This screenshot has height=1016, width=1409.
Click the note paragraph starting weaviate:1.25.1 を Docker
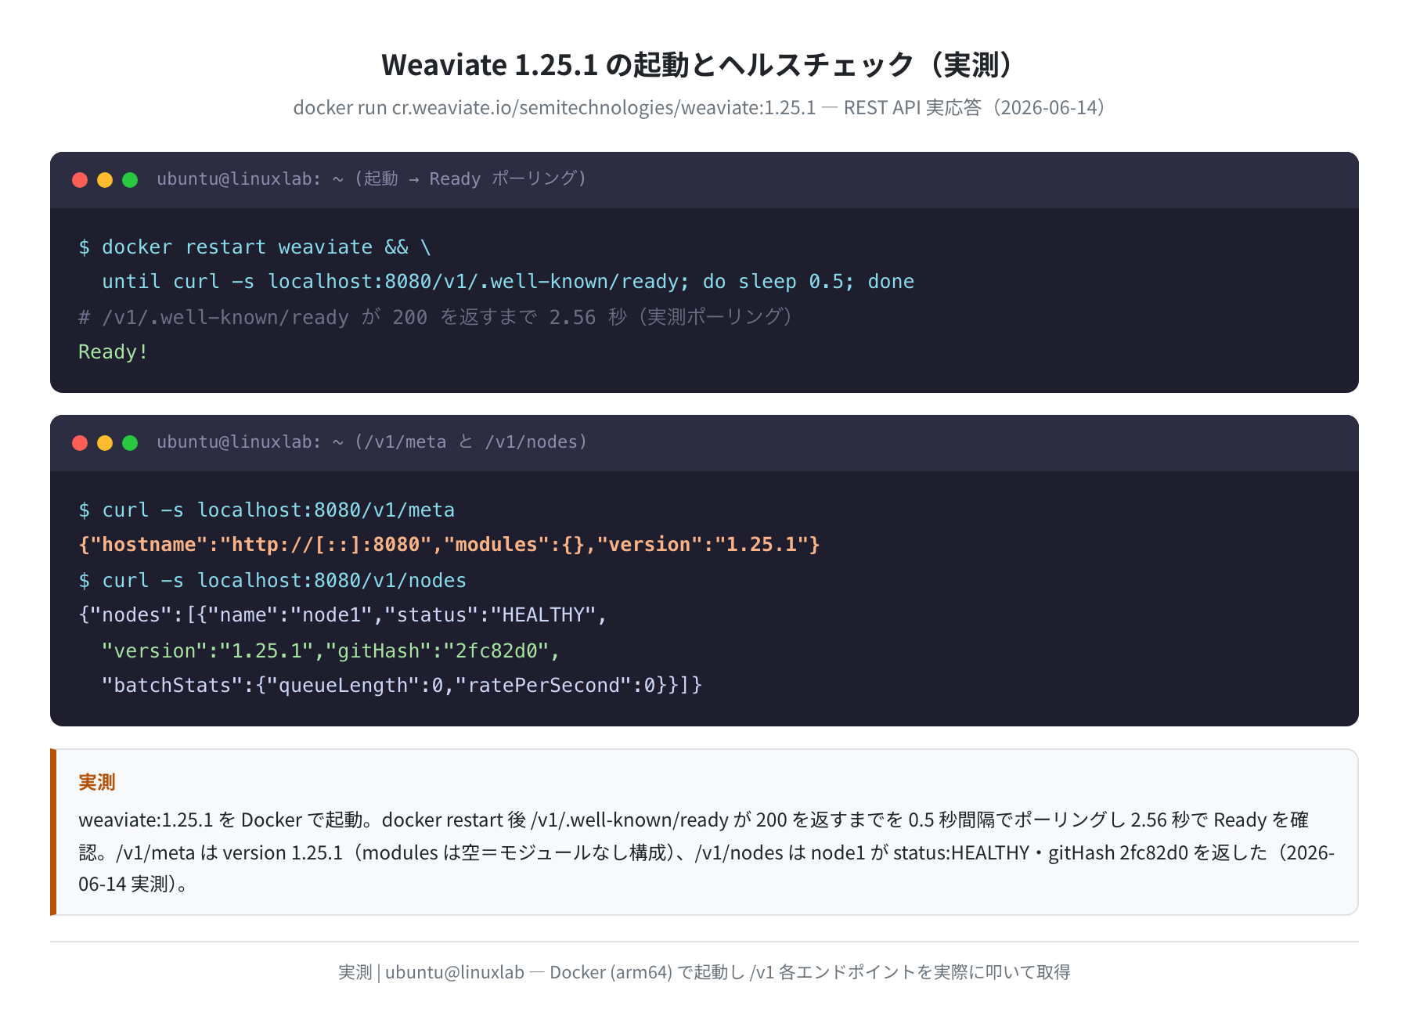[706, 852]
